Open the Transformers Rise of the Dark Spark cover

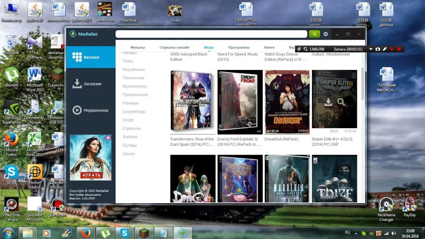pos(193,102)
